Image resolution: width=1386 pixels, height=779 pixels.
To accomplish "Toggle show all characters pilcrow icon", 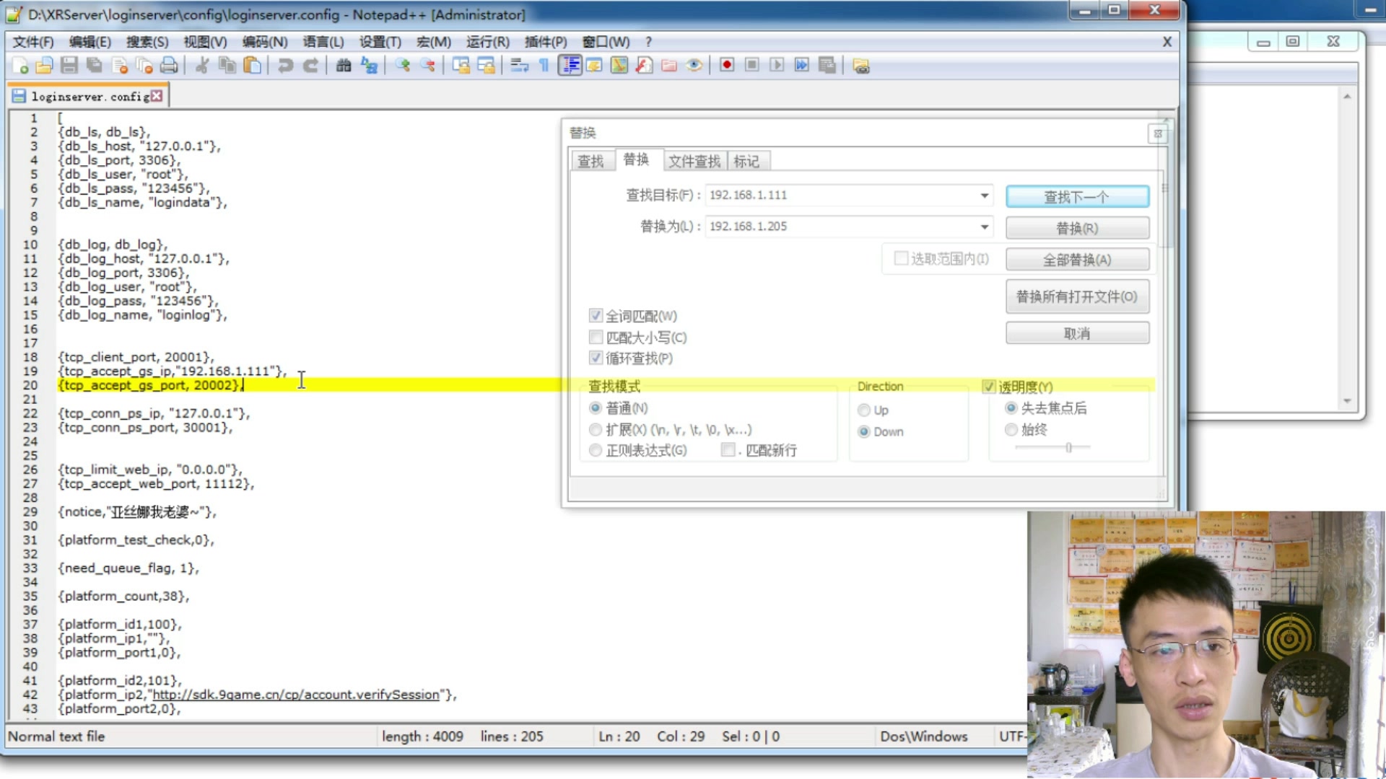I will tap(544, 66).
